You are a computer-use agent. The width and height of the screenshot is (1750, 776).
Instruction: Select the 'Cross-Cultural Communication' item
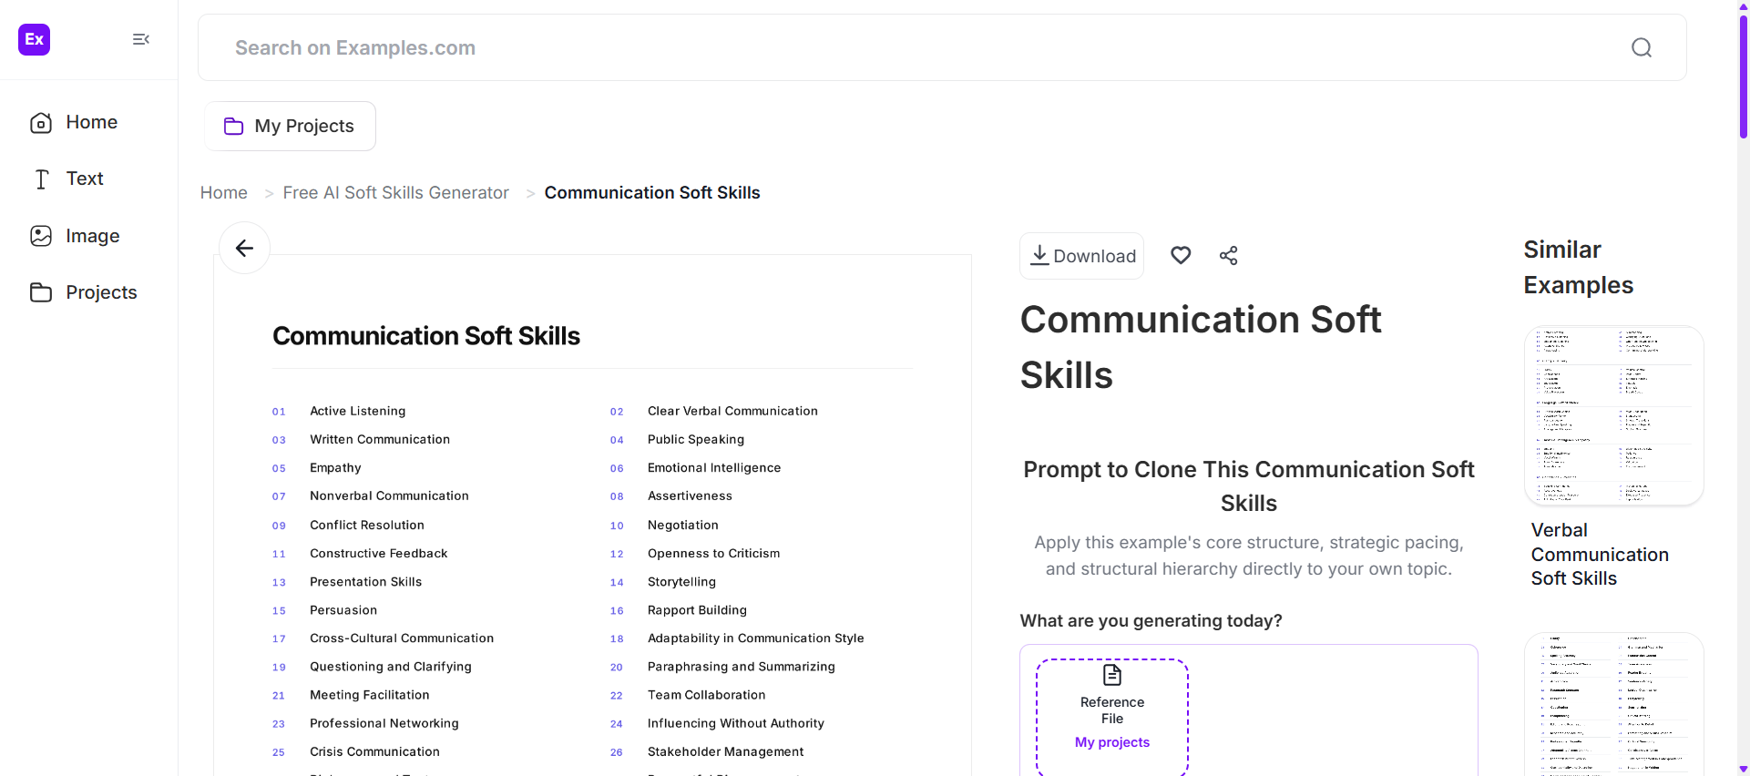[x=402, y=638]
